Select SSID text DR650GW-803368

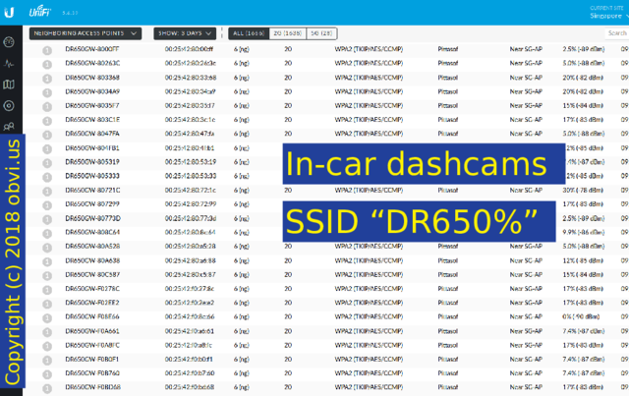coord(92,78)
